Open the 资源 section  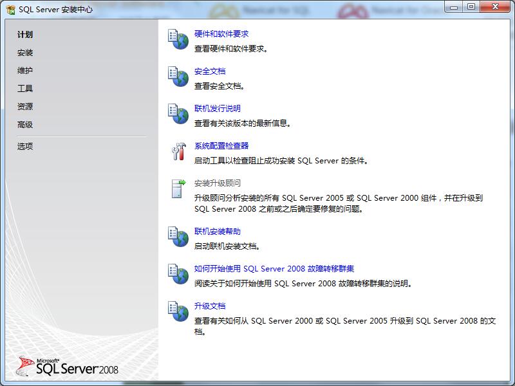24,107
